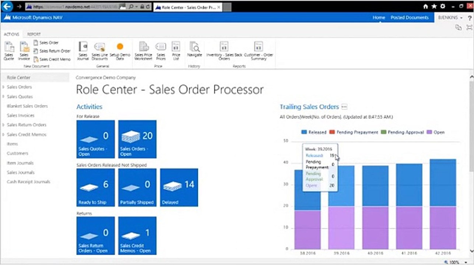The width and height of the screenshot is (474, 265).
Task: Open the NAV help question mark
Action: pos(470,18)
